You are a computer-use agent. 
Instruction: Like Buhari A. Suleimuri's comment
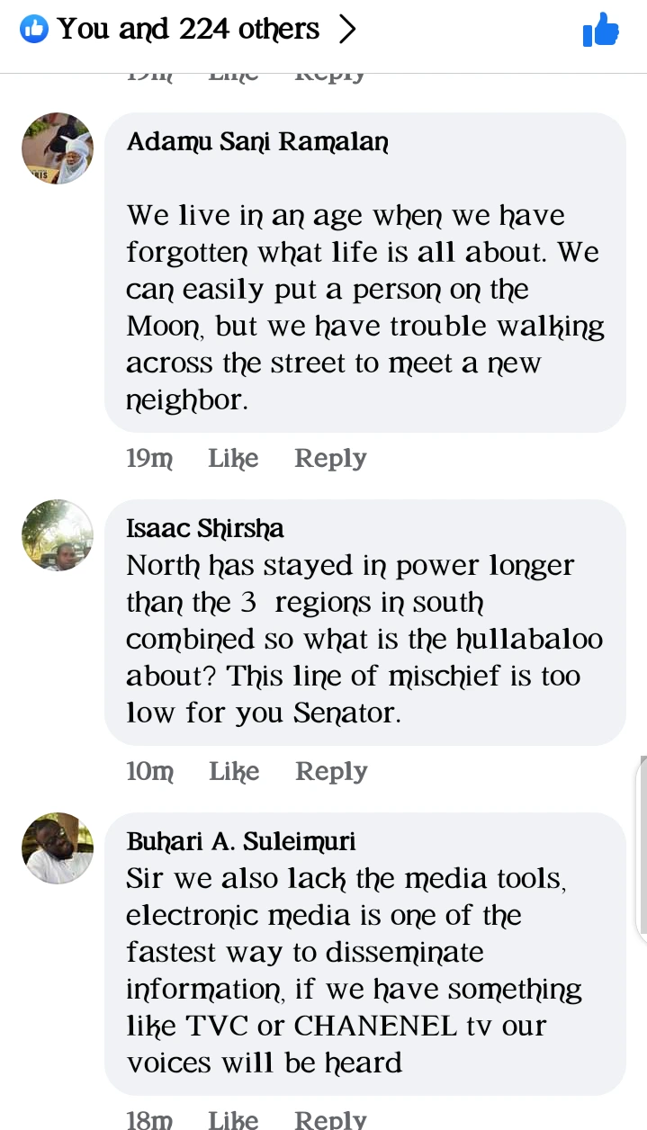tap(233, 1119)
